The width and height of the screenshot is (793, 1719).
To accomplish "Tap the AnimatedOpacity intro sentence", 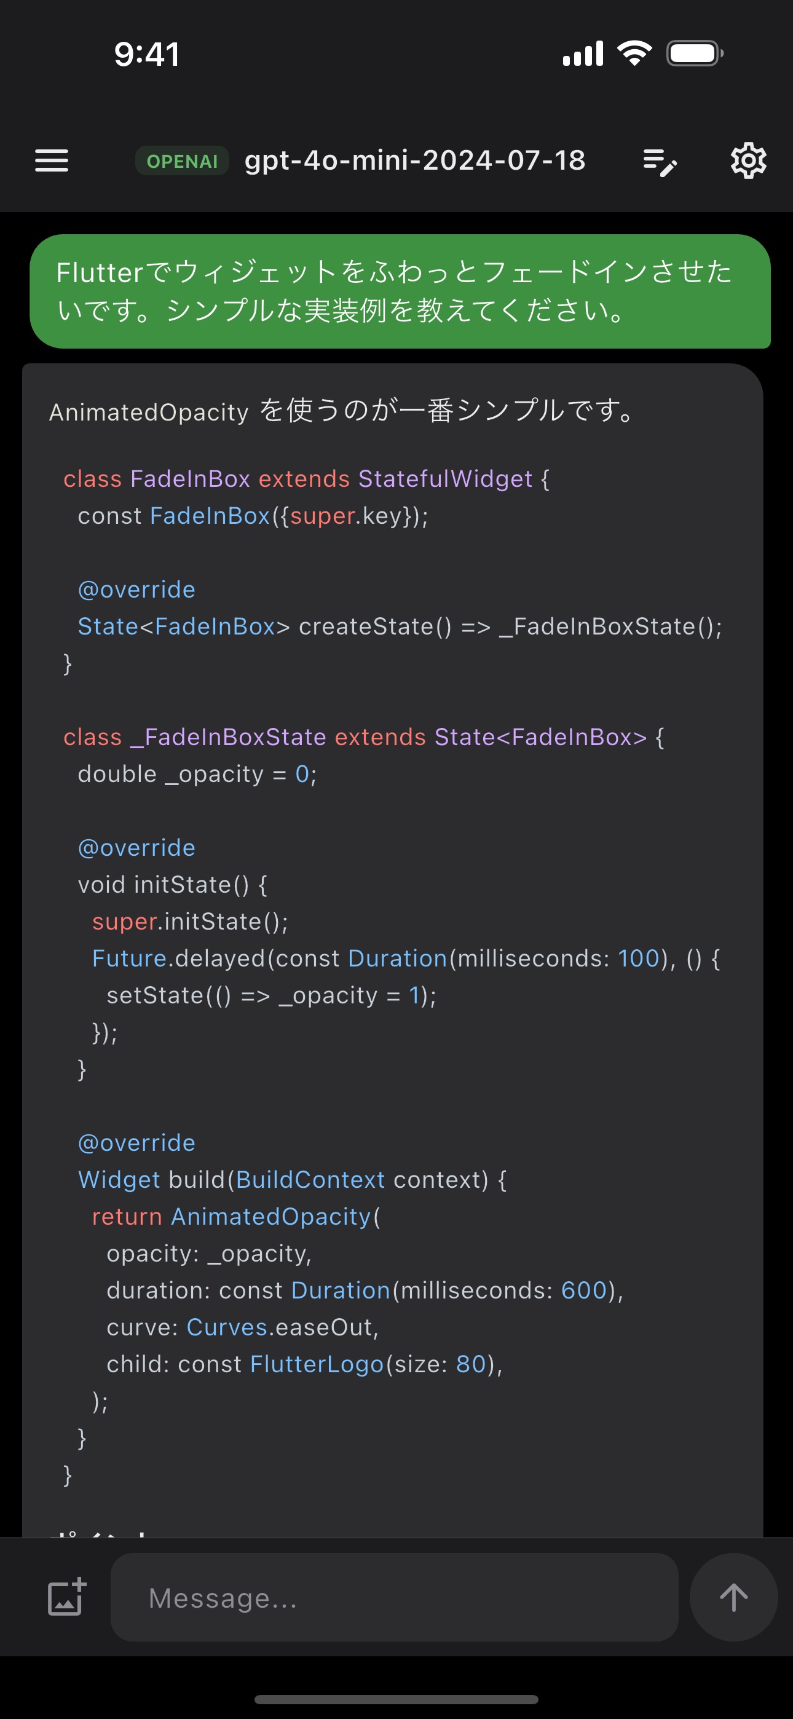I will tap(342, 411).
